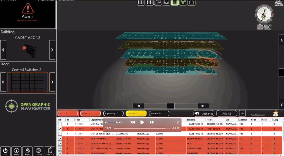
Task: Click the video progress scrubber bar
Action: pyautogui.click(x=142, y=128)
